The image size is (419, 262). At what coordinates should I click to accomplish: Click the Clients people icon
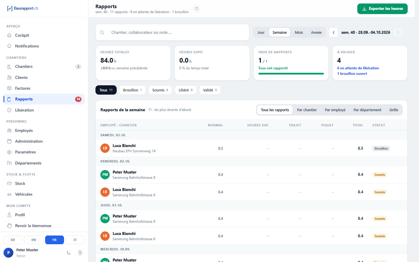[9, 77]
